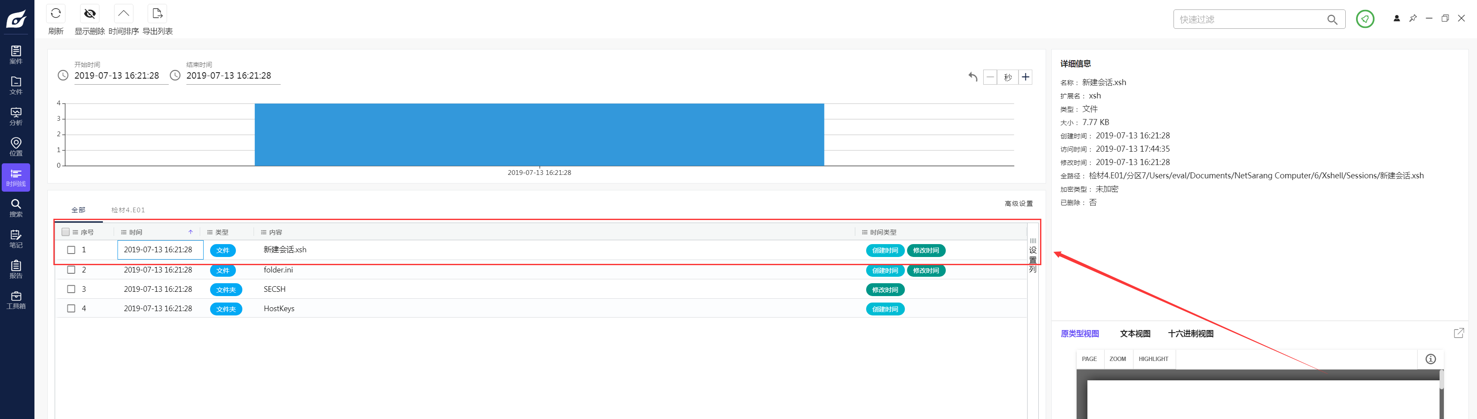
Task: Open the 序号 column header menu
Action: click(x=75, y=232)
